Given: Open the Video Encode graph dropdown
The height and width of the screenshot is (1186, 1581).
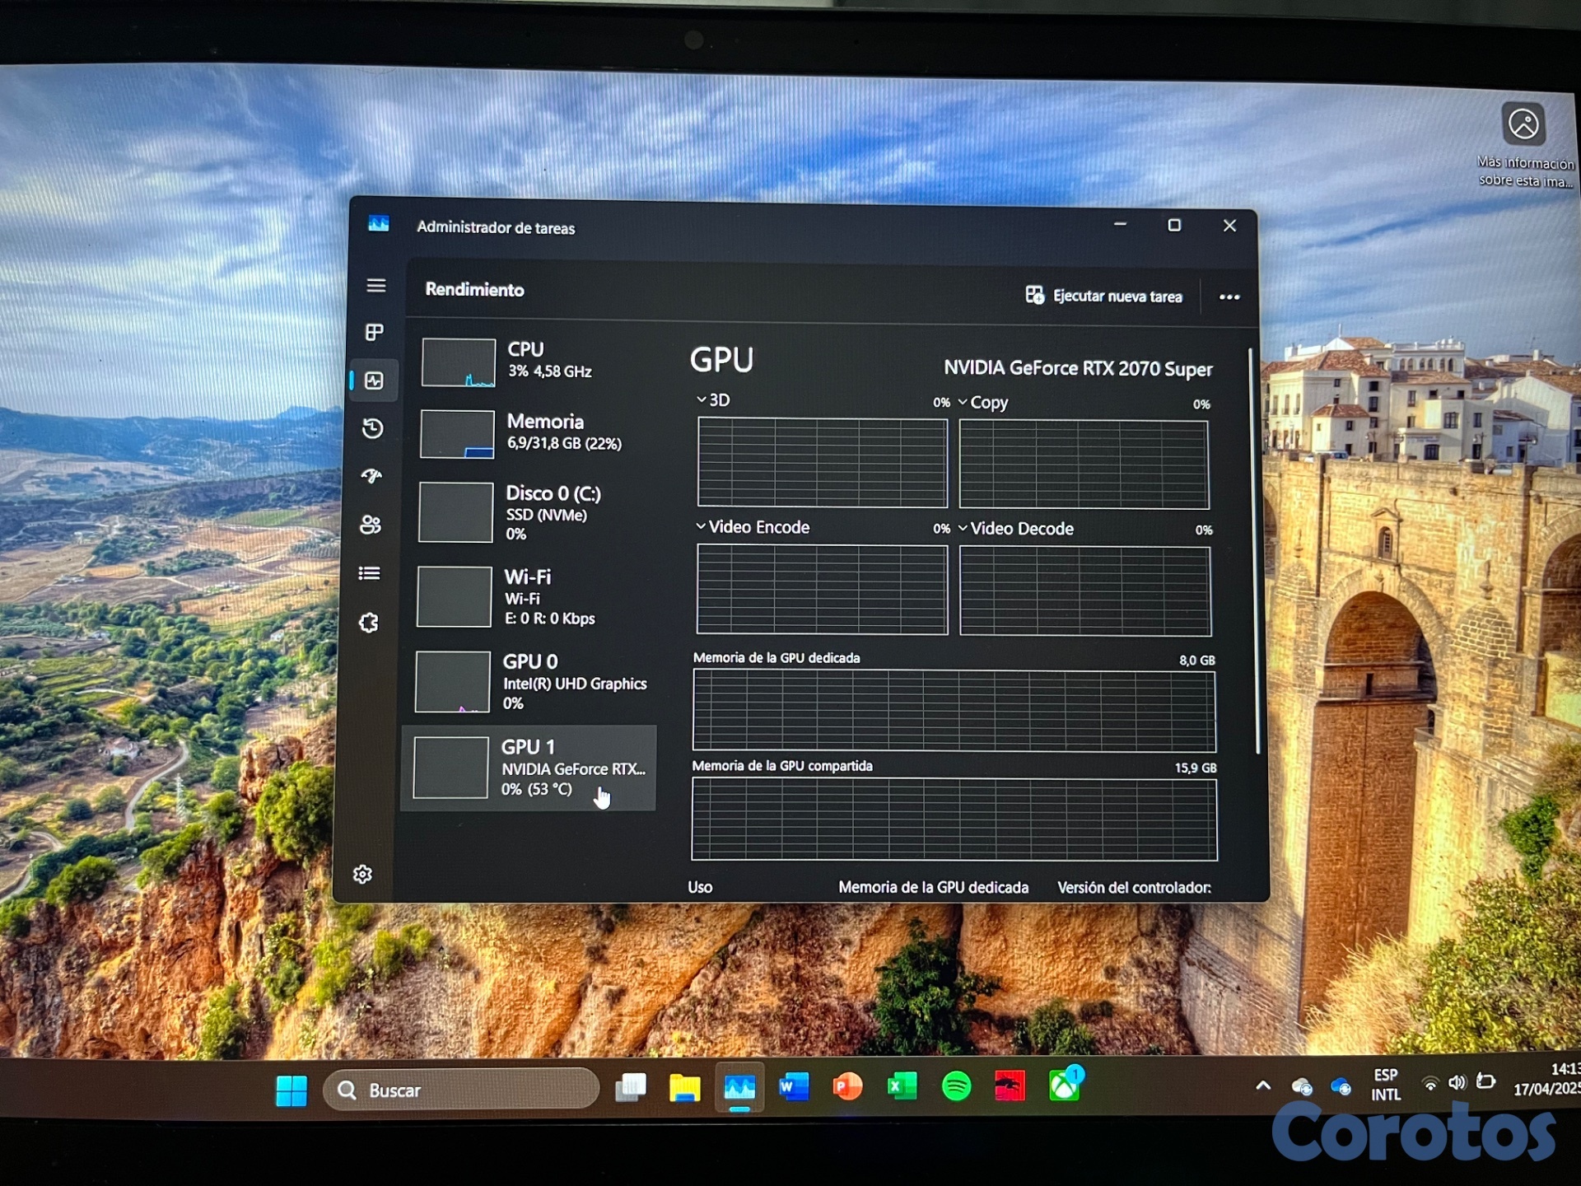Looking at the screenshot, I should (752, 527).
